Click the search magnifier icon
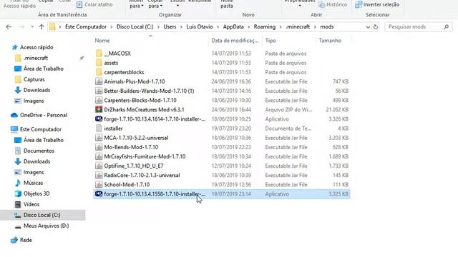This screenshot has height=257, width=458. click(x=446, y=27)
